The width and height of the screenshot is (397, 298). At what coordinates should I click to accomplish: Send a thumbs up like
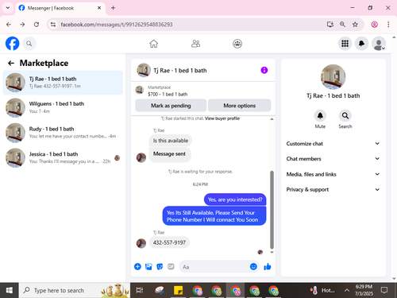point(268,266)
